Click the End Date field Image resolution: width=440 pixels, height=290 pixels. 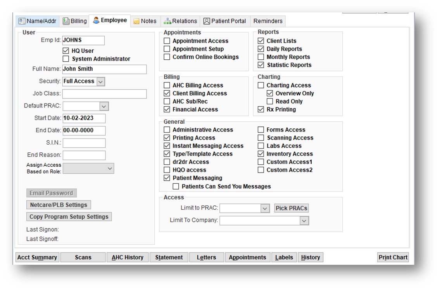click(84, 131)
